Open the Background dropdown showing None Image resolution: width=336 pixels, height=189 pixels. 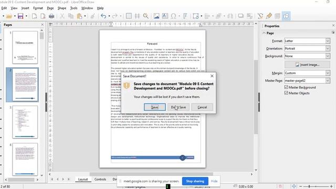(307, 56)
